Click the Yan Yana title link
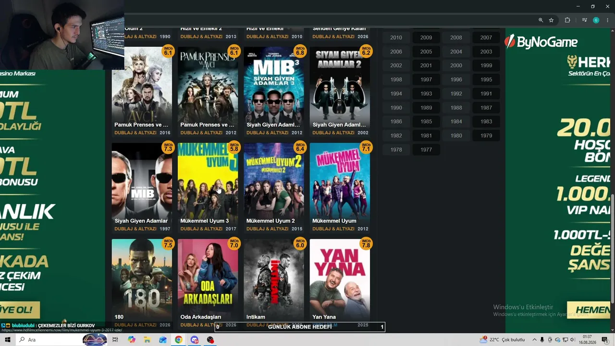 pos(324,317)
